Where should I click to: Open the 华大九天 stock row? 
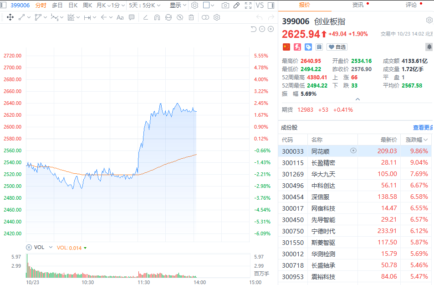click(355, 174)
